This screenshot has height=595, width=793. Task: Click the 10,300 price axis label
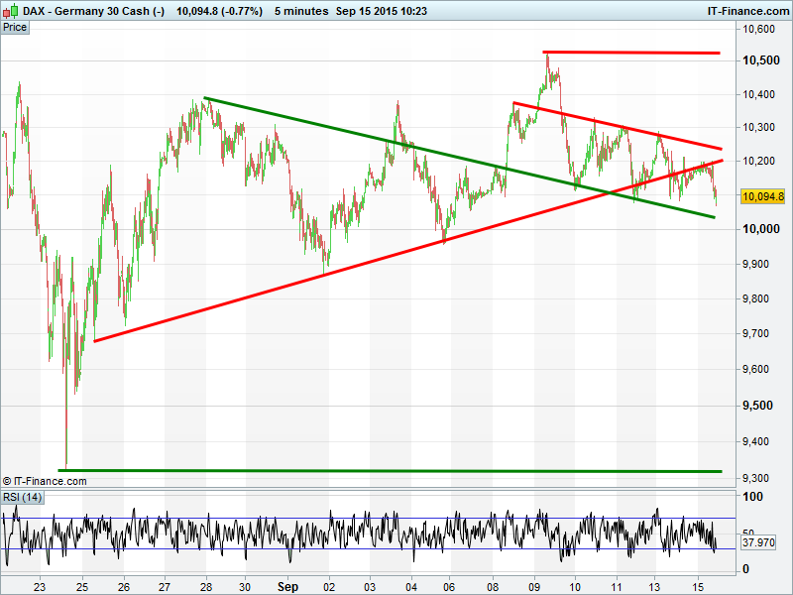tap(758, 127)
